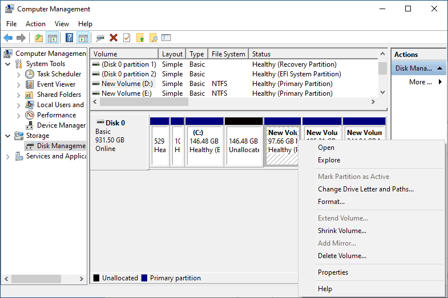Click the magnifier search folder toolbar icon

(154, 38)
